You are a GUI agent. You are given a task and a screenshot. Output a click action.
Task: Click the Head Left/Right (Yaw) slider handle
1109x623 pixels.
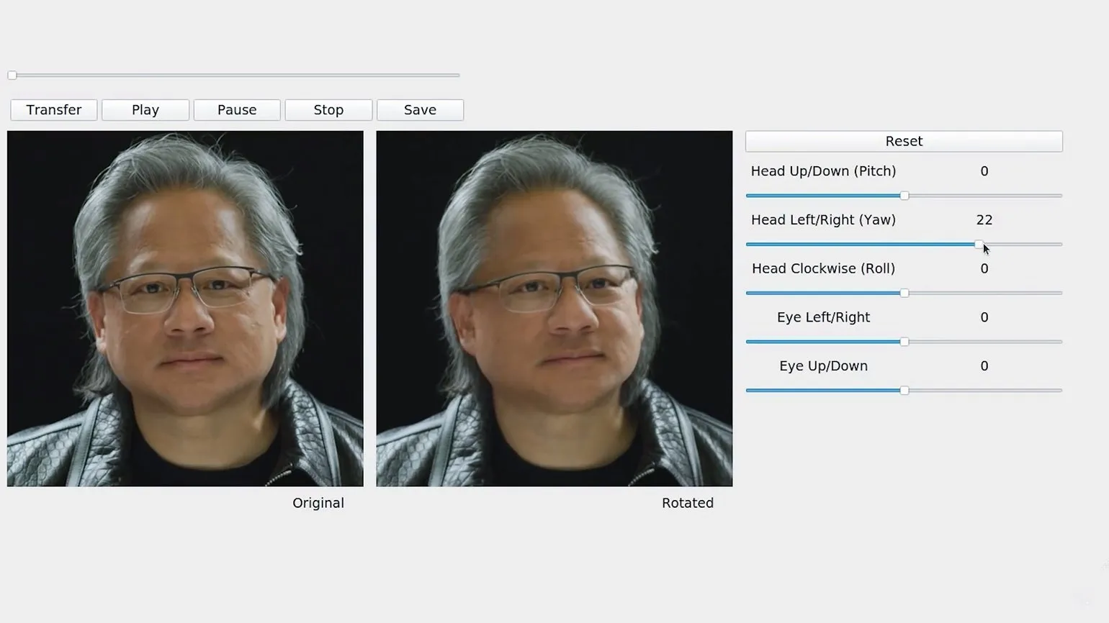(979, 245)
